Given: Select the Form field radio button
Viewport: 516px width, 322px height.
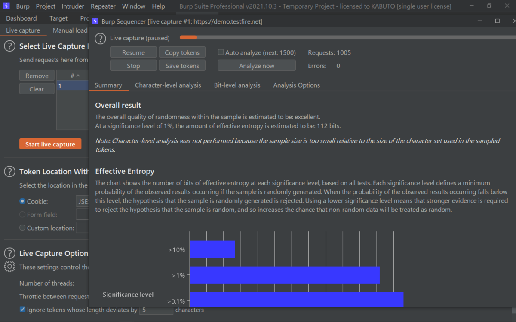Looking at the screenshot, I should pyautogui.click(x=22, y=215).
